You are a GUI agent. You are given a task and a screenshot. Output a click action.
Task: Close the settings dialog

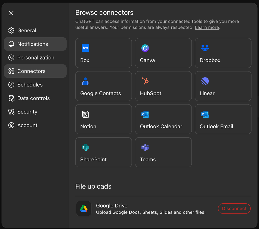(x=11, y=13)
